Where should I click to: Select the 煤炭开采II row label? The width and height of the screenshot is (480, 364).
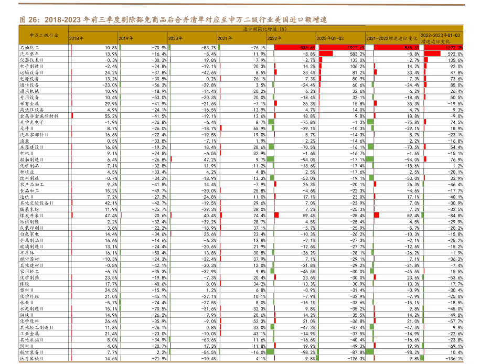click(33, 215)
